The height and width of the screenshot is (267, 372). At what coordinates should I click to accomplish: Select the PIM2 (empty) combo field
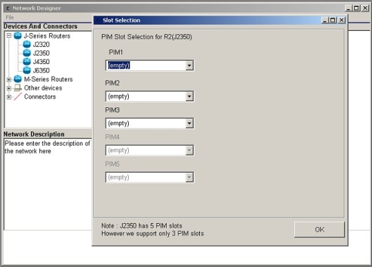click(x=149, y=96)
